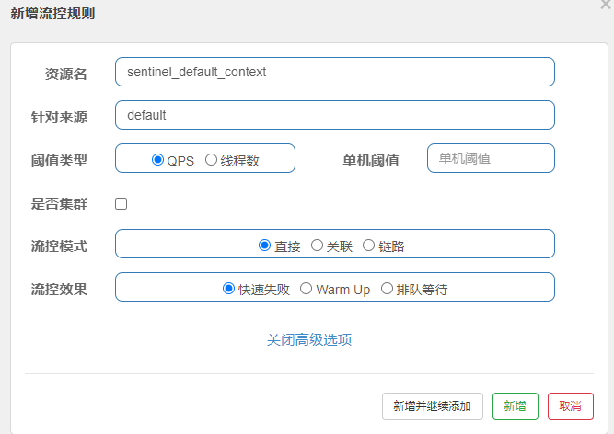Click the 资源名 label

[65, 74]
